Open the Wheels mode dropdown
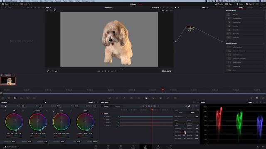The height and width of the screenshot is (149, 266). [91, 102]
